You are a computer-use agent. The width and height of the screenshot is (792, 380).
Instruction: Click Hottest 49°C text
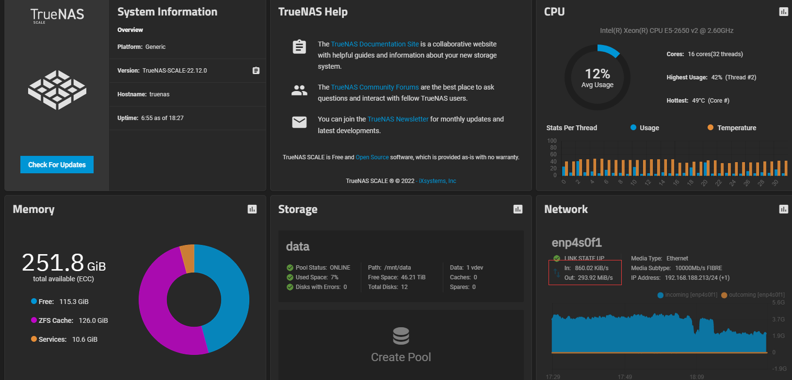(x=698, y=101)
